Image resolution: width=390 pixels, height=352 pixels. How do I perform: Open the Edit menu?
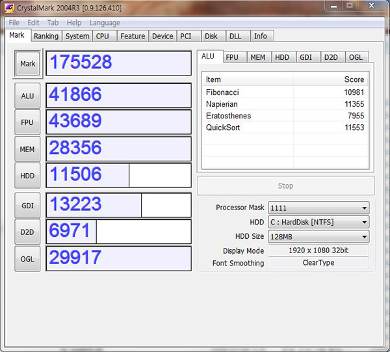33,23
